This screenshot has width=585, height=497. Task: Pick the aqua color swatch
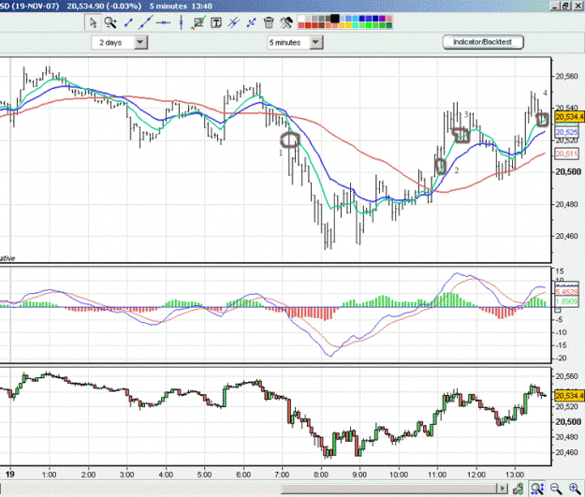click(355, 25)
